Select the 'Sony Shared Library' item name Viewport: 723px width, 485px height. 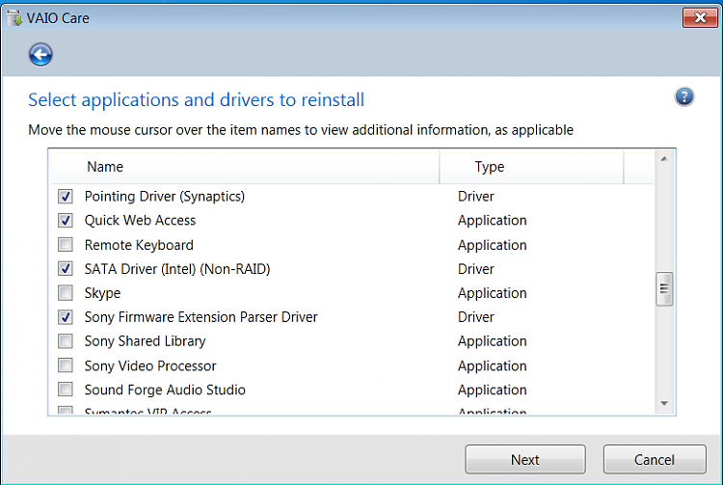[x=146, y=341]
